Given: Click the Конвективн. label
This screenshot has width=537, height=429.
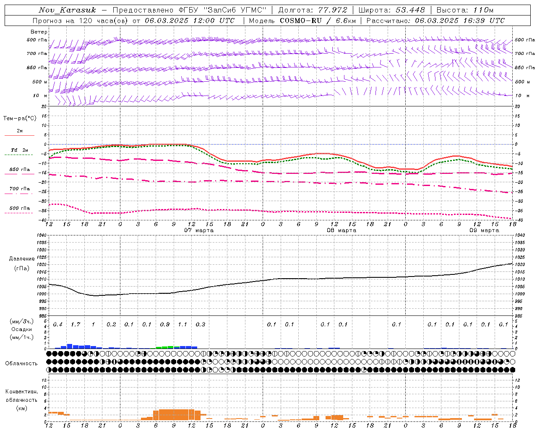Looking at the screenshot, I should coord(21,392).
